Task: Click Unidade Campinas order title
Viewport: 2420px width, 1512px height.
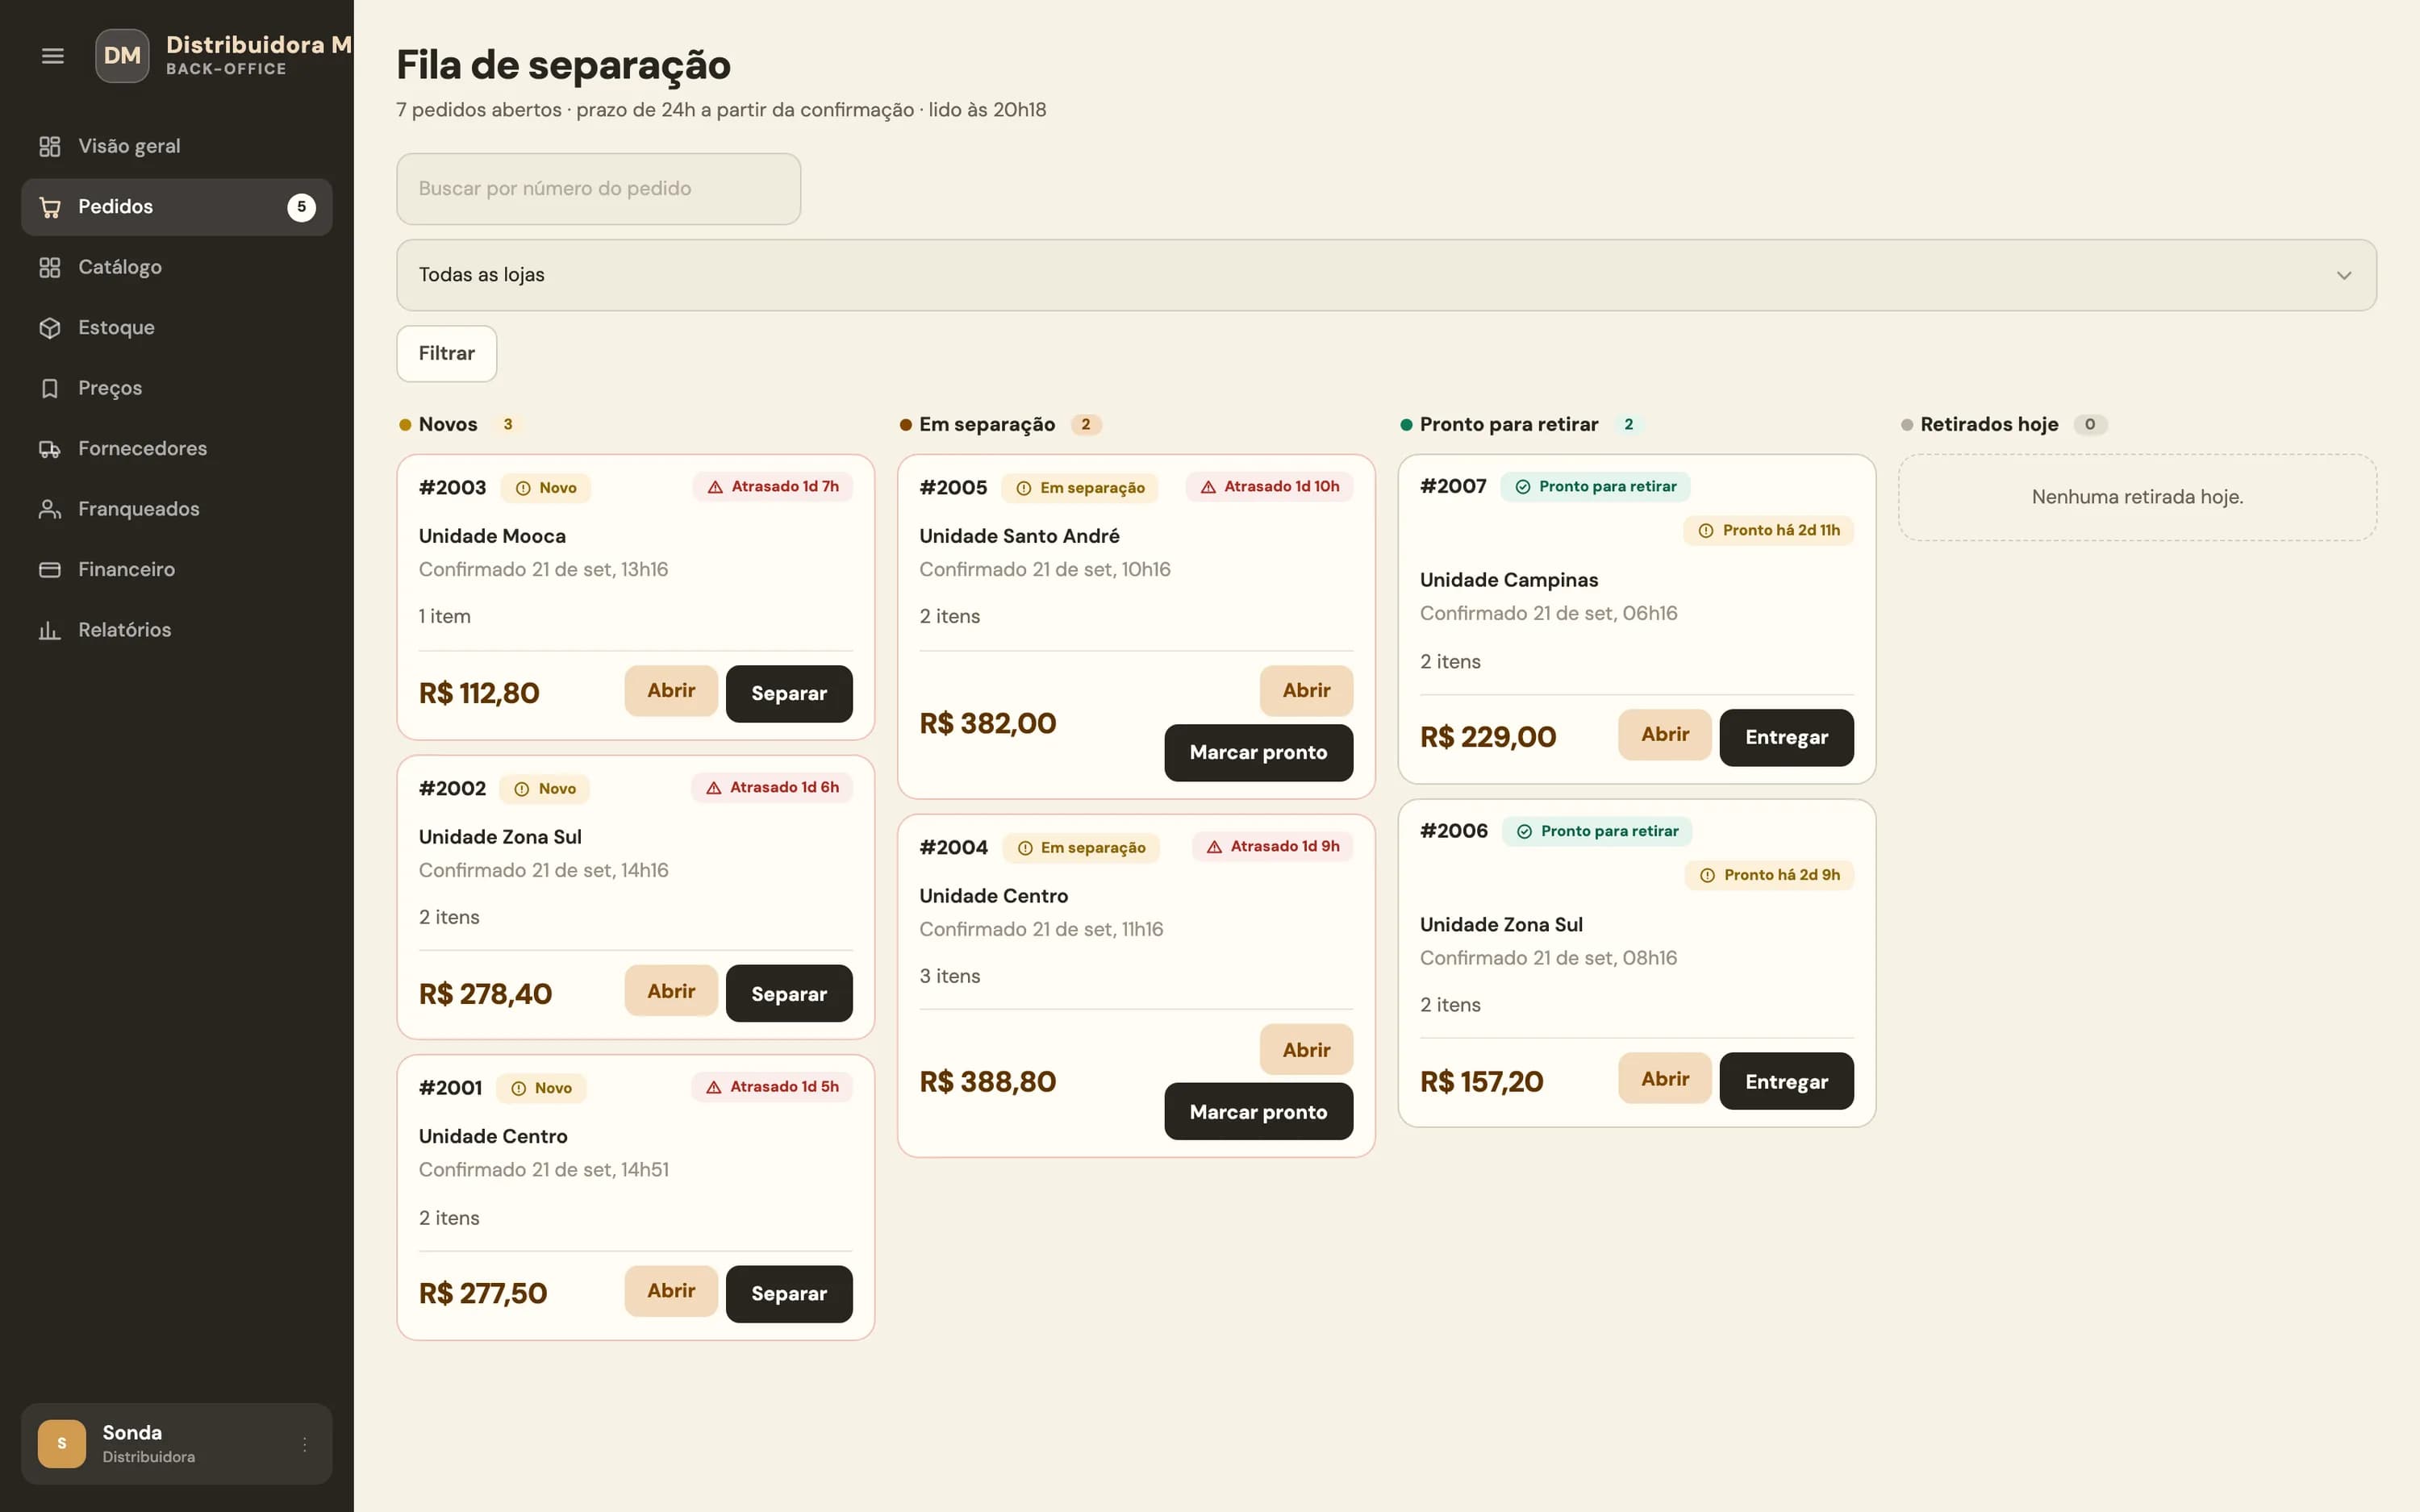Action: pyautogui.click(x=1508, y=581)
